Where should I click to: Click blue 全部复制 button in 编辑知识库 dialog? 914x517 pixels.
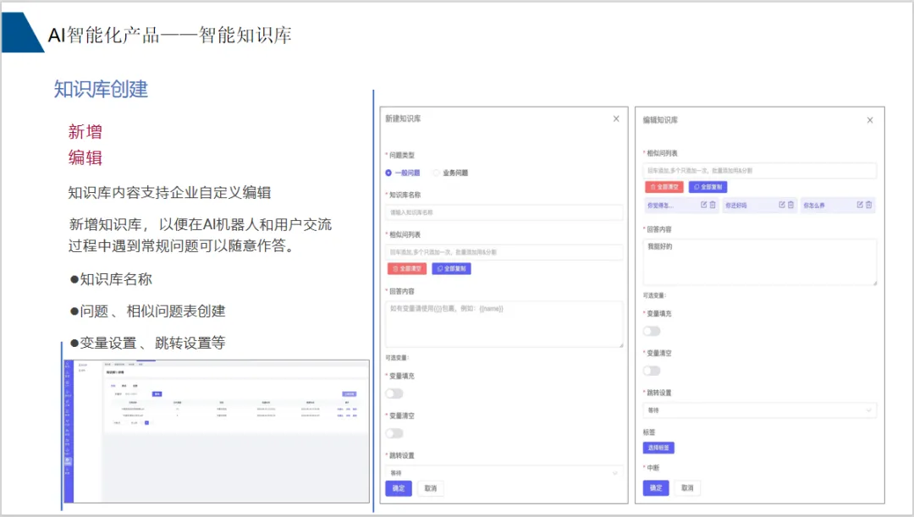708,187
